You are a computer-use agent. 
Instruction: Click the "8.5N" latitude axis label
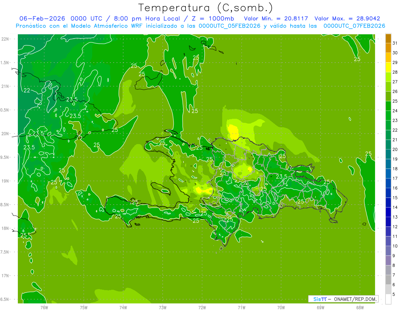(5, 205)
